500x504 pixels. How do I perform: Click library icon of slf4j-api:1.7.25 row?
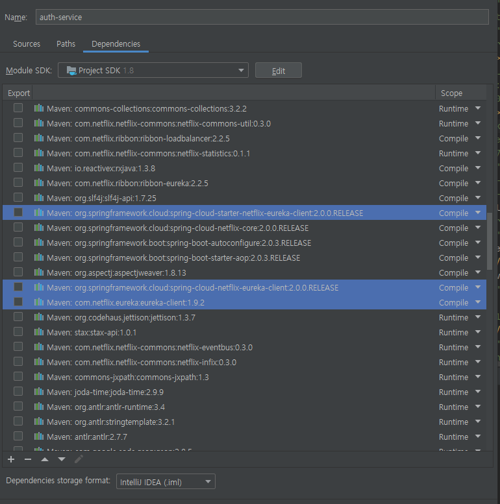pyautogui.click(x=39, y=198)
